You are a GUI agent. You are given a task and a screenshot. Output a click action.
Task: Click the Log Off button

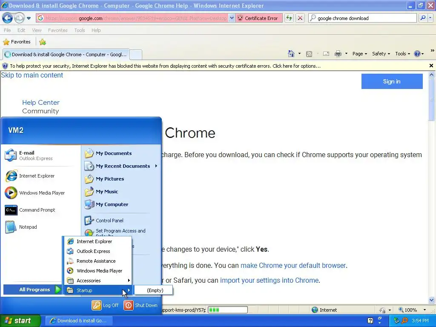coord(105,305)
